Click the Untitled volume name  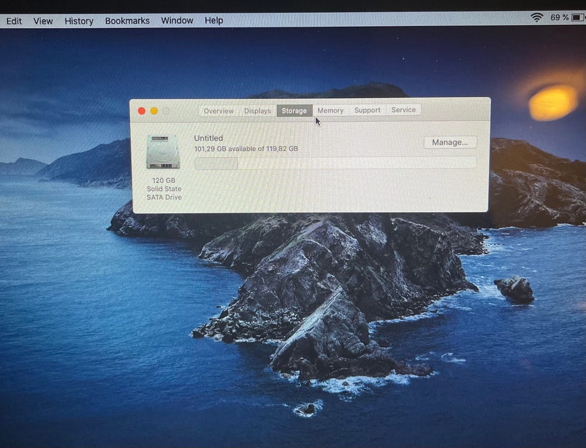pyautogui.click(x=209, y=138)
